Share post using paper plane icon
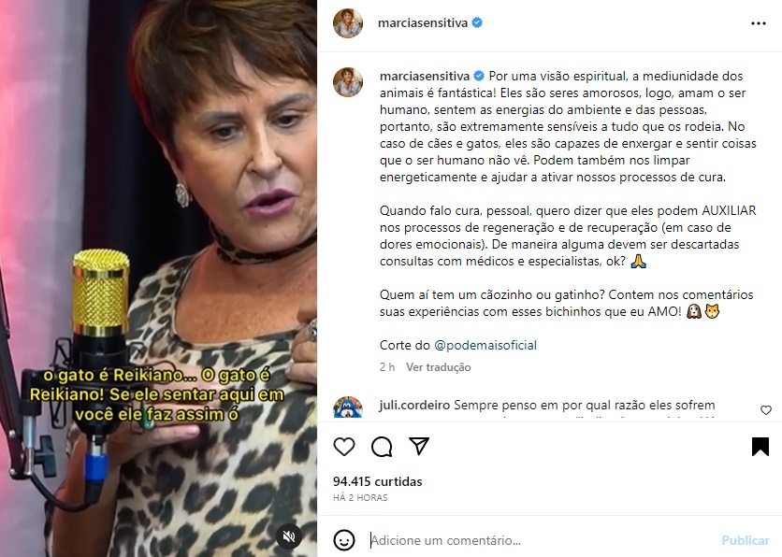The height and width of the screenshot is (557, 782). coord(419,446)
